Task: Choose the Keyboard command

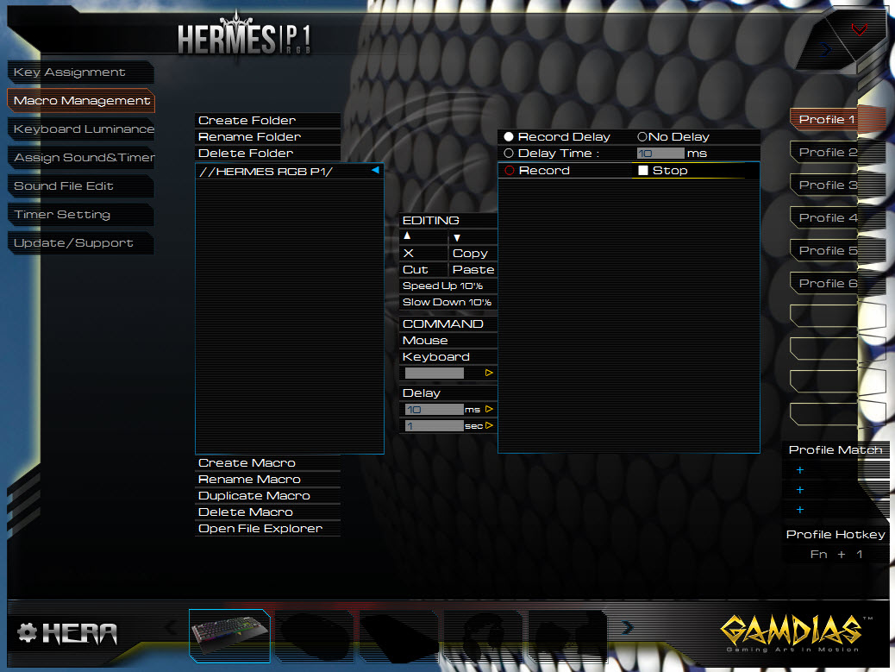Action: coord(448,357)
